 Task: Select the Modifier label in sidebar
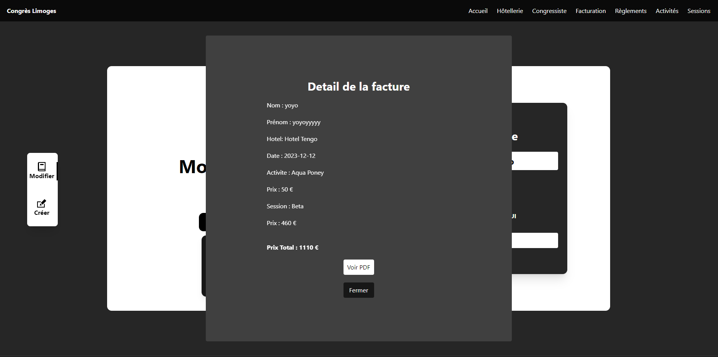(x=42, y=176)
